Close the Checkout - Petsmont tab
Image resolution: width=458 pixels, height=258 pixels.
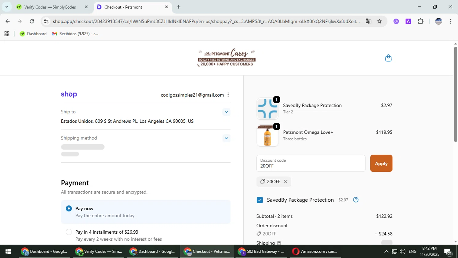point(166,7)
